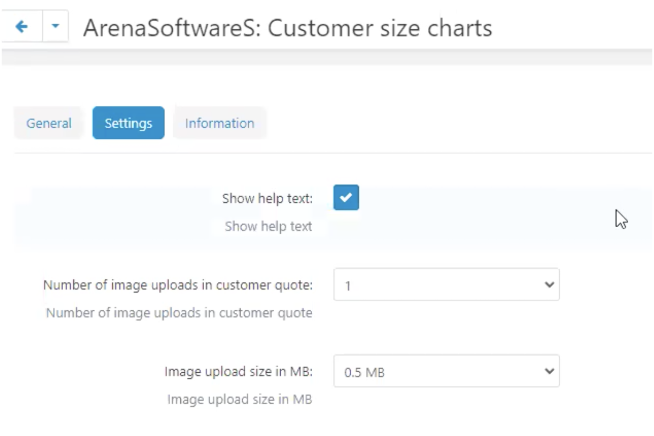Click the page title ArenaSoftwareS: Customer size charts
The height and width of the screenshot is (436, 654).
(x=287, y=28)
